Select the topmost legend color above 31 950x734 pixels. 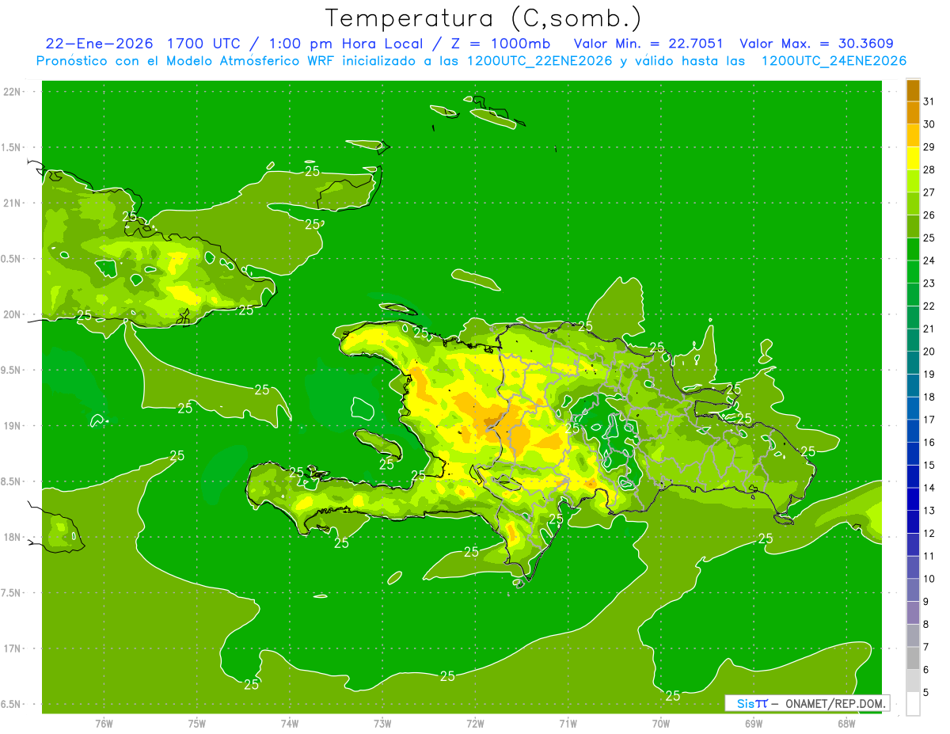click(913, 90)
